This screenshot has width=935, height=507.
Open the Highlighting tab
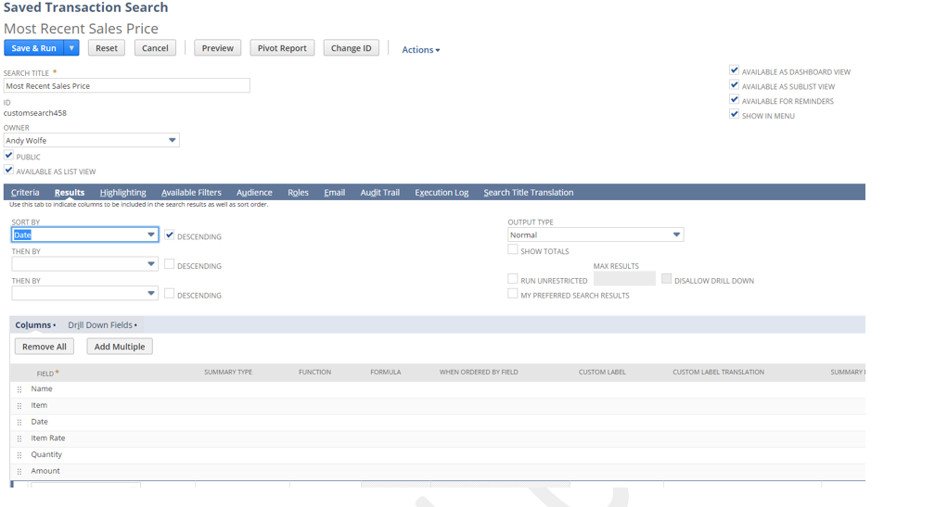(x=122, y=193)
